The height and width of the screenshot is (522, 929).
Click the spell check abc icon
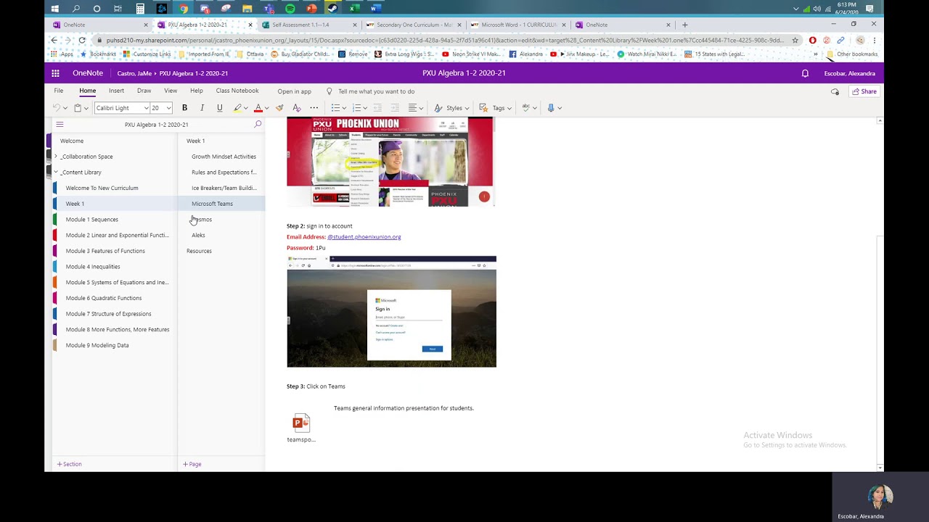point(526,108)
